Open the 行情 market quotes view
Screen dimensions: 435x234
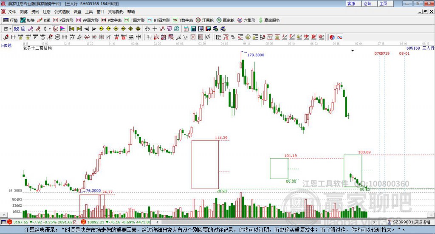point(11,20)
